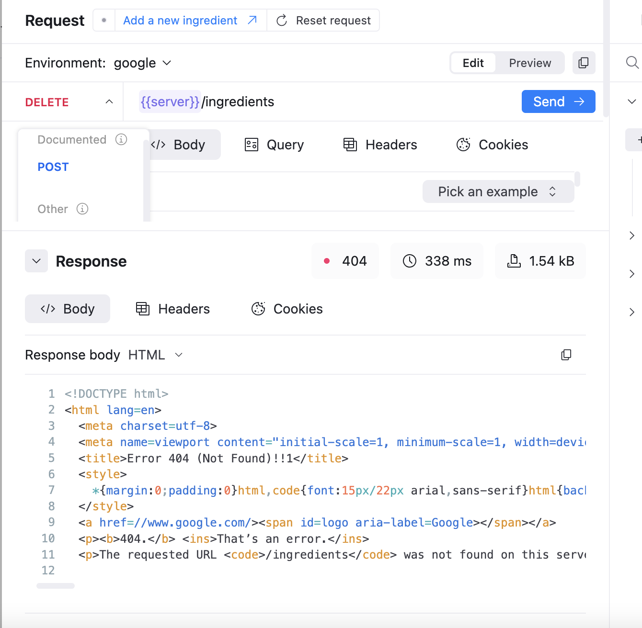This screenshot has width=642, height=628.
Task: Open the response Headers tab
Action: [173, 309]
